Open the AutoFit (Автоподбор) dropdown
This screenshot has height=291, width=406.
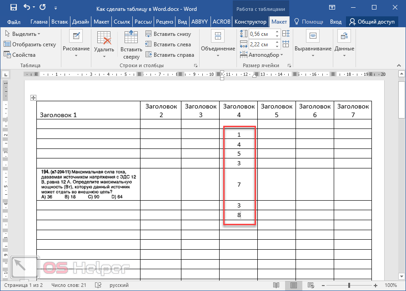pos(266,55)
